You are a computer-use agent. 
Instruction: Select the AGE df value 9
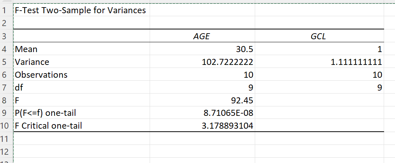(x=202, y=87)
